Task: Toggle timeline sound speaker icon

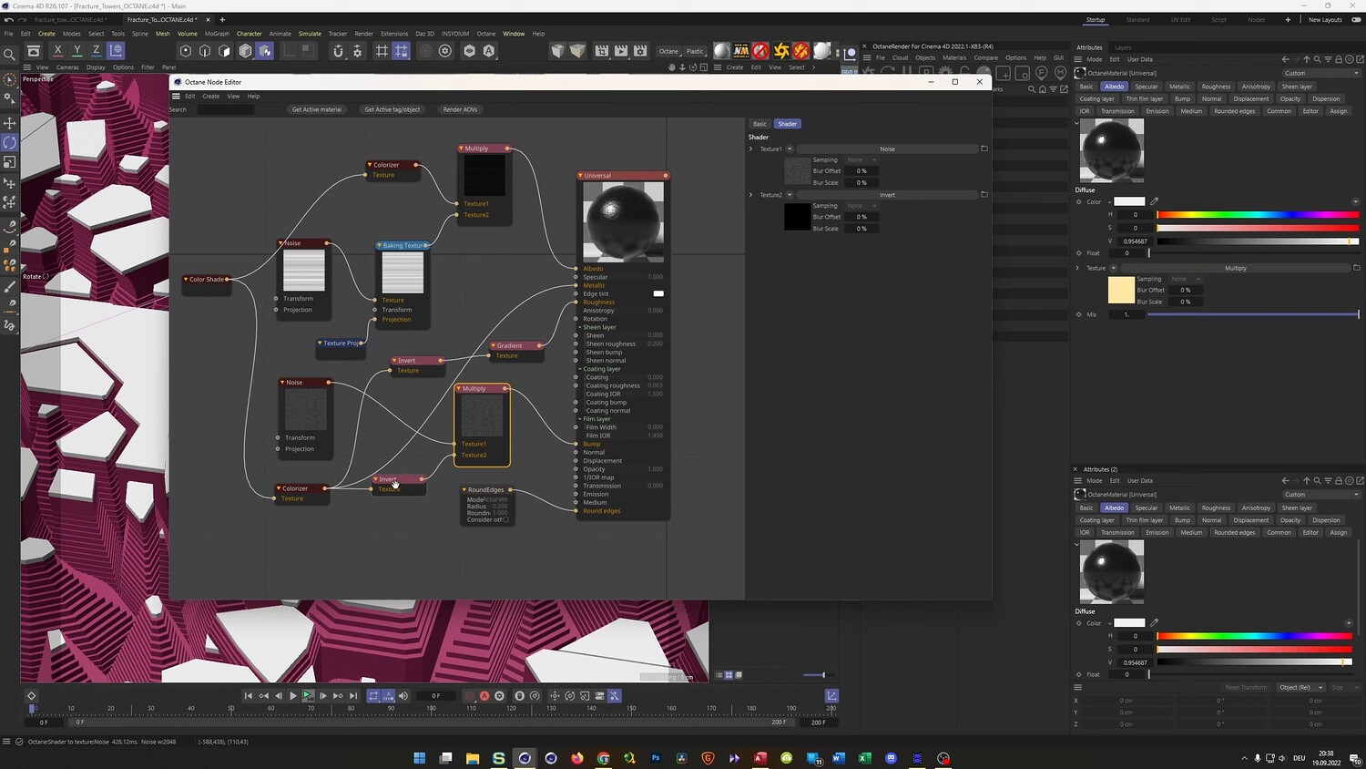Action: pyautogui.click(x=403, y=696)
